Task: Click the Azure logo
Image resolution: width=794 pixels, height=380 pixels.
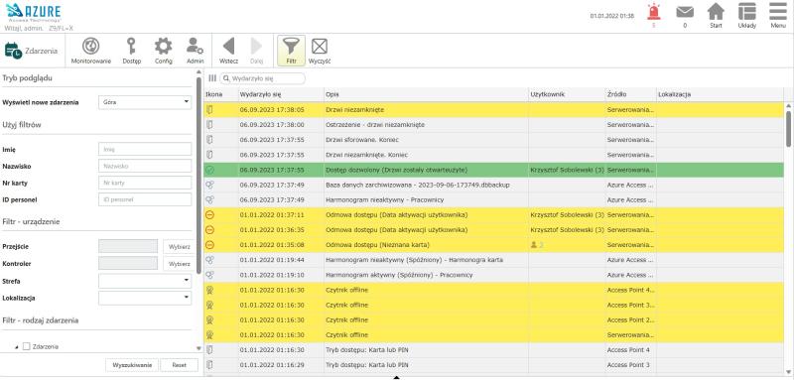Action: click(x=34, y=12)
